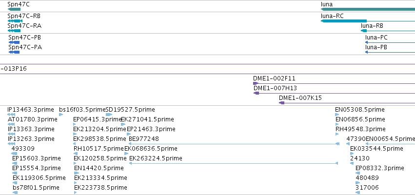Open the luna-RB transcript label
The image size is (415, 195).
point(372,26)
